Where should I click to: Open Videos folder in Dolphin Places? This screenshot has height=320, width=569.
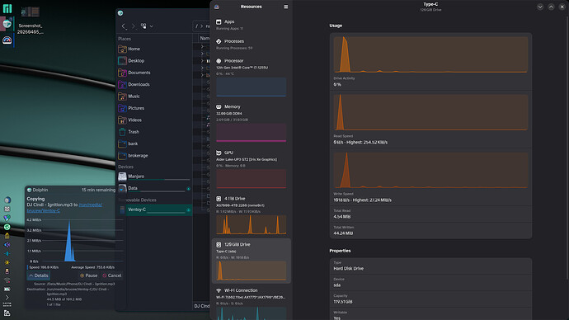[154, 120]
